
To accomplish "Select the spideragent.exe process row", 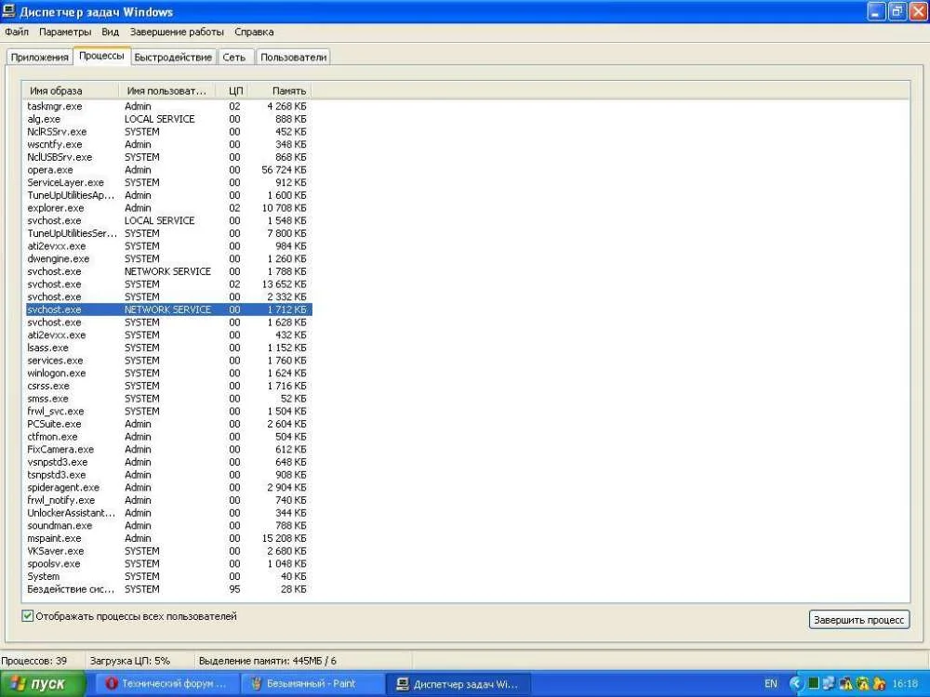I will (x=168, y=488).
